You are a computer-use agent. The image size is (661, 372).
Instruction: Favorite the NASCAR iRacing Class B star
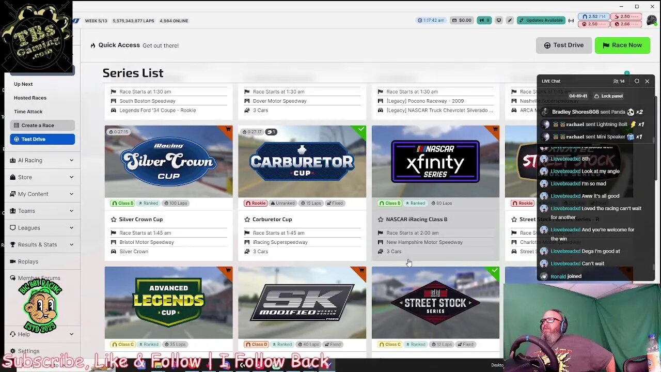pyautogui.click(x=381, y=219)
